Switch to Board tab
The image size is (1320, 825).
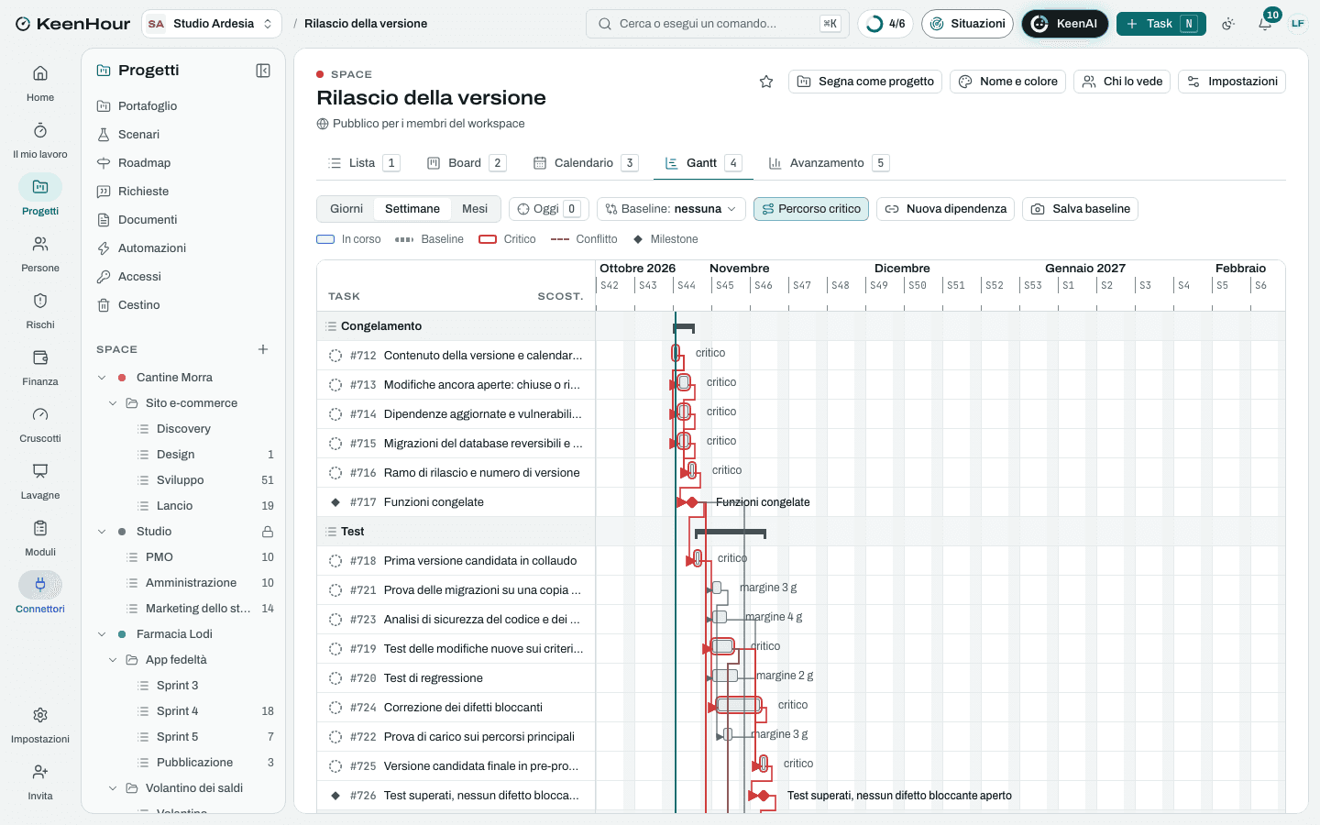(x=467, y=163)
